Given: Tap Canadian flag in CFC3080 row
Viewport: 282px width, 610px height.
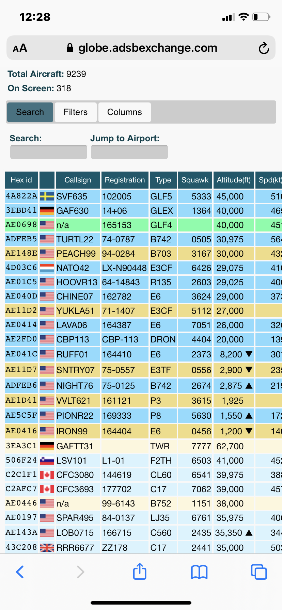Looking at the screenshot, I should [47, 475].
